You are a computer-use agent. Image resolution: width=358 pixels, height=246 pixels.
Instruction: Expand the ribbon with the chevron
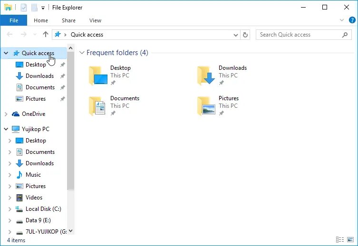click(x=341, y=20)
